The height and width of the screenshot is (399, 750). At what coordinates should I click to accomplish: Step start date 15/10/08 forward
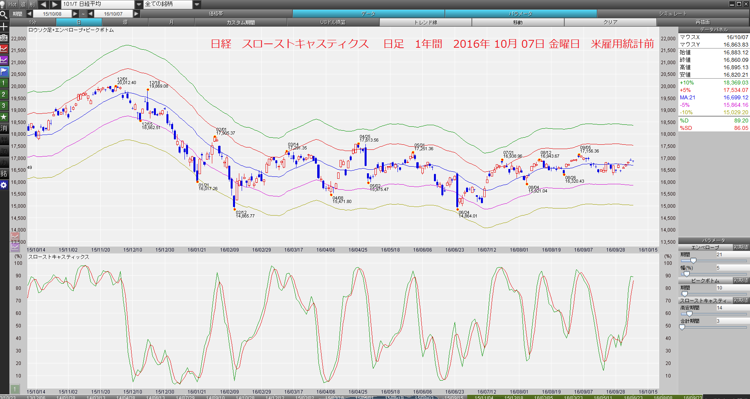(x=75, y=14)
